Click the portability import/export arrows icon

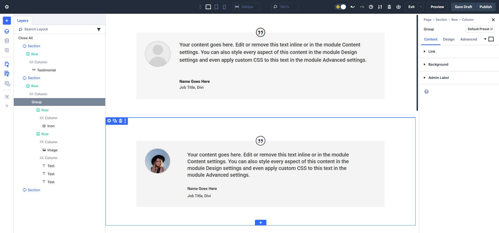pyautogui.click(x=380, y=7)
